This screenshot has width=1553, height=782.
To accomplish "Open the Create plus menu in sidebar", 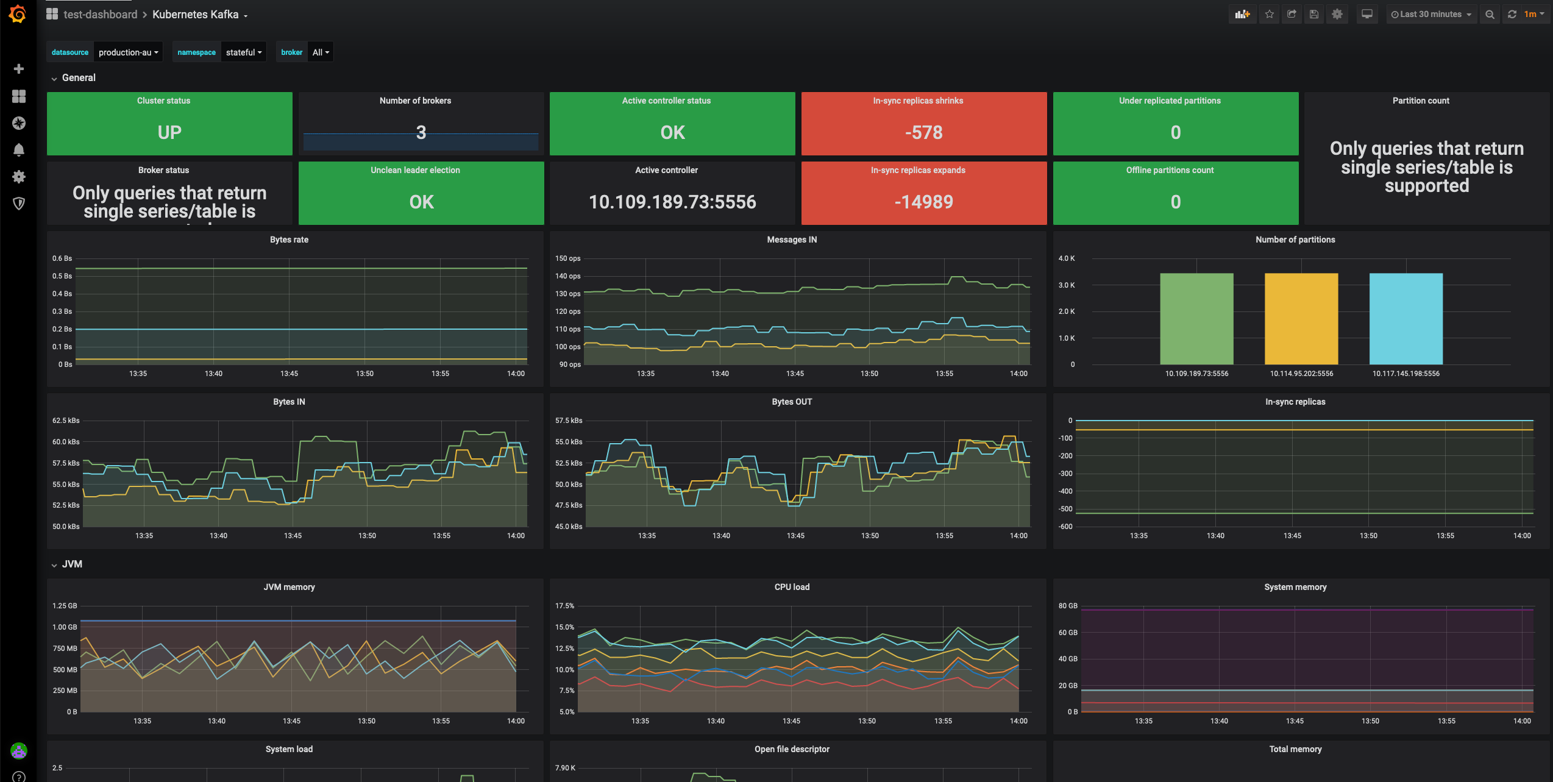I will coord(19,69).
